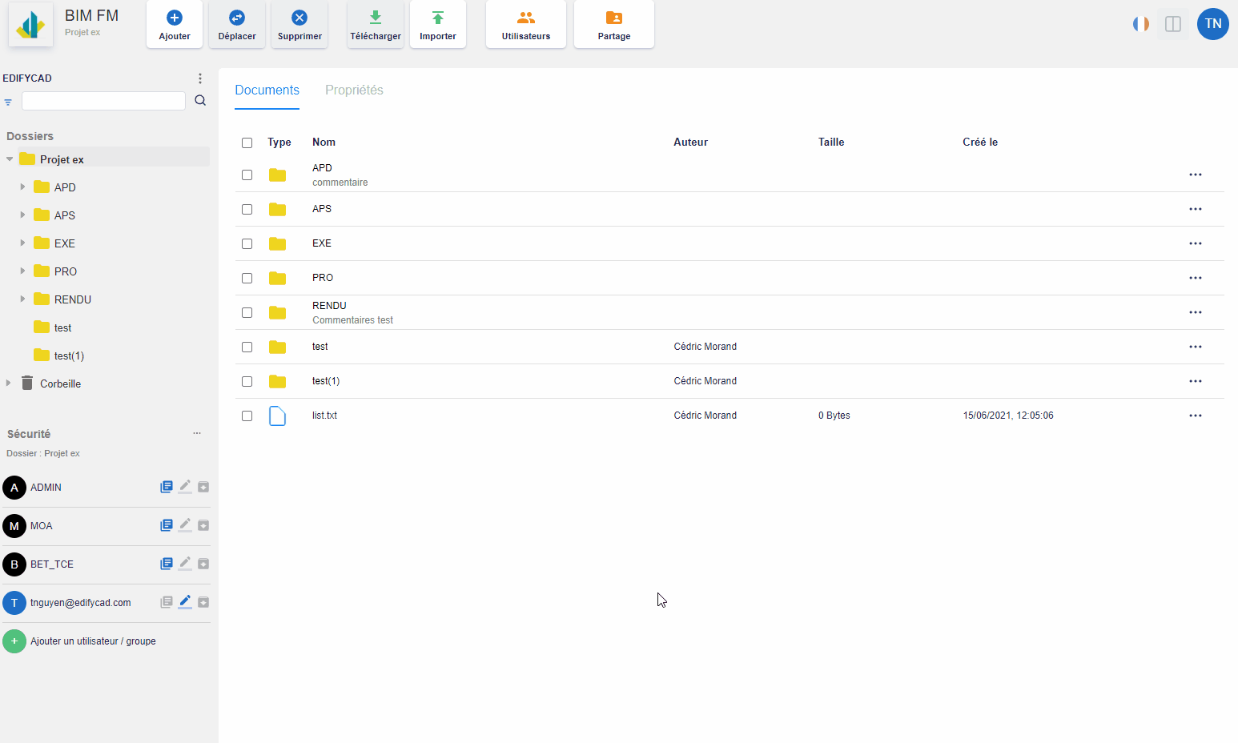
Task: Click the Télécharger download icon
Action: coord(376,18)
